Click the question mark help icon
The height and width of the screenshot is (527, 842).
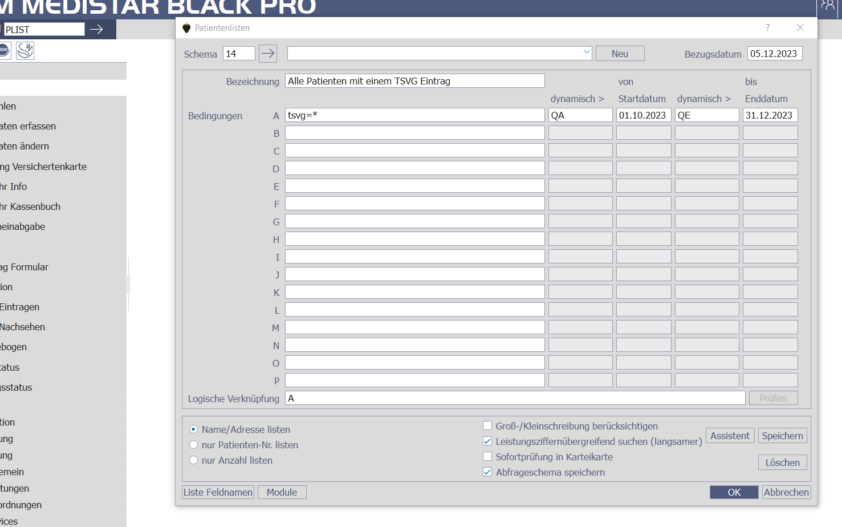tap(767, 27)
